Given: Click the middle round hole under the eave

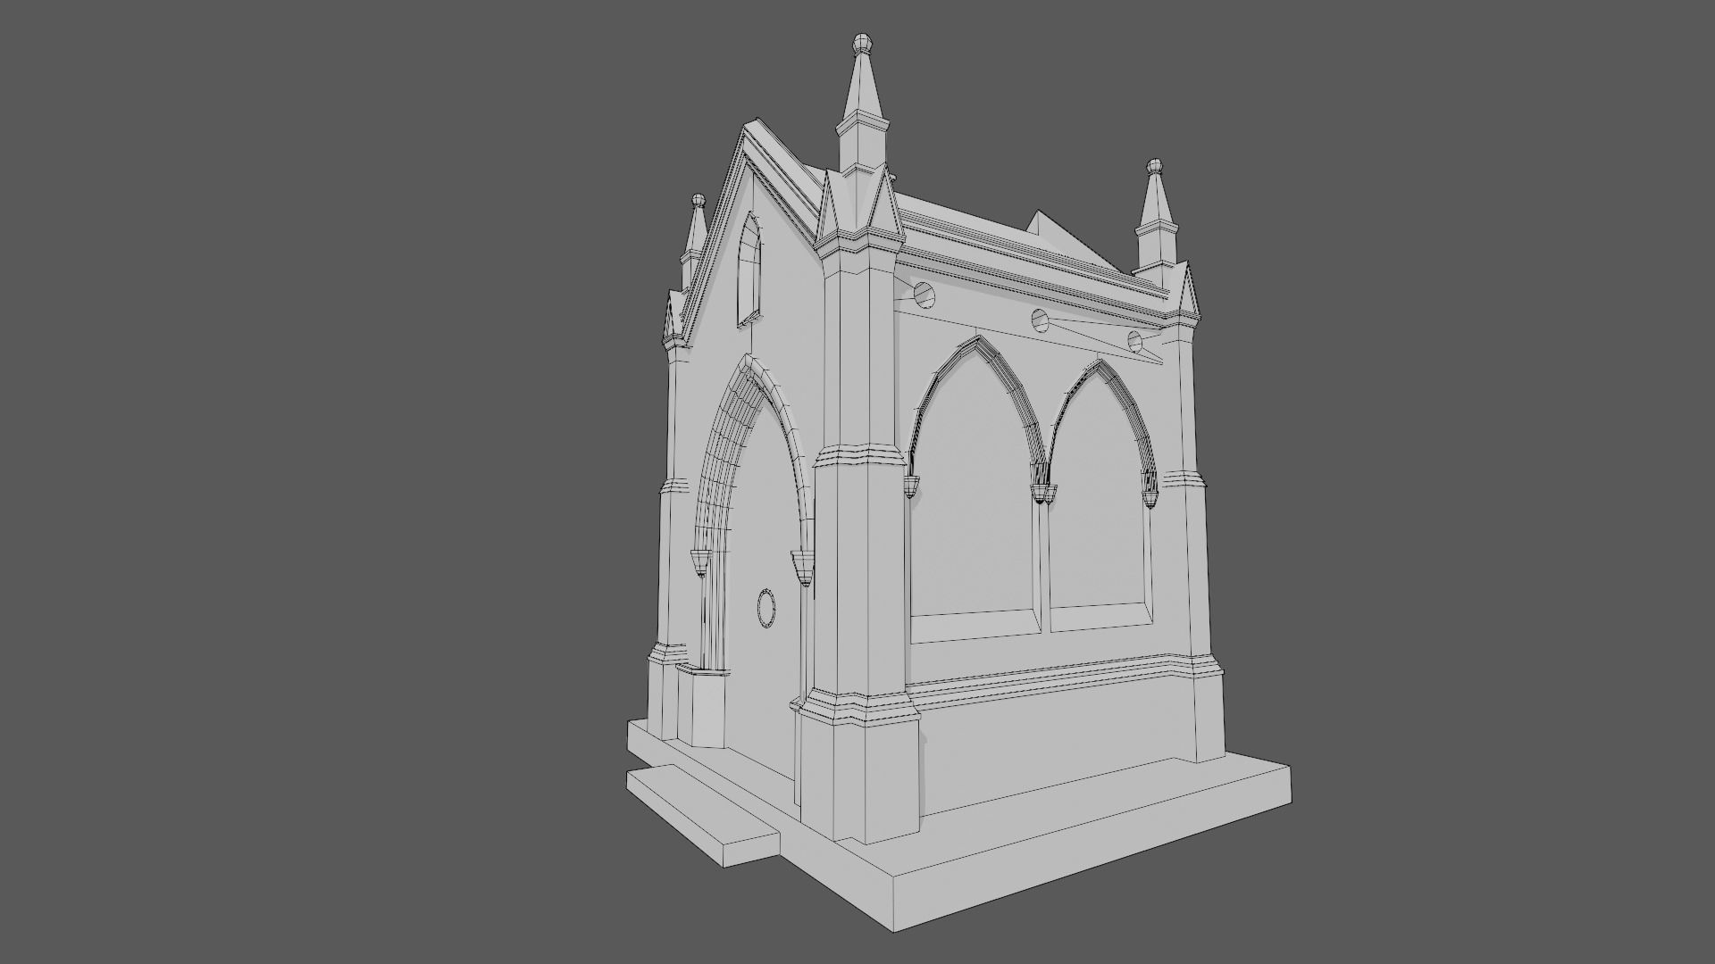Looking at the screenshot, I should coord(1040,320).
